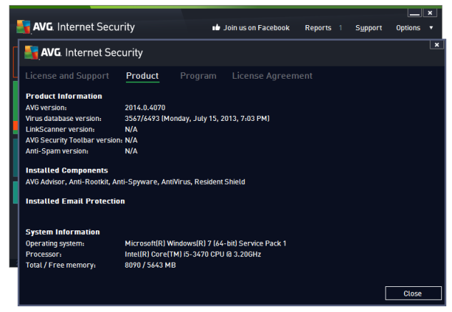Image resolution: width=452 pixels, height=312 pixels.
Task: Close the dialog with the X button
Action: tap(437, 44)
